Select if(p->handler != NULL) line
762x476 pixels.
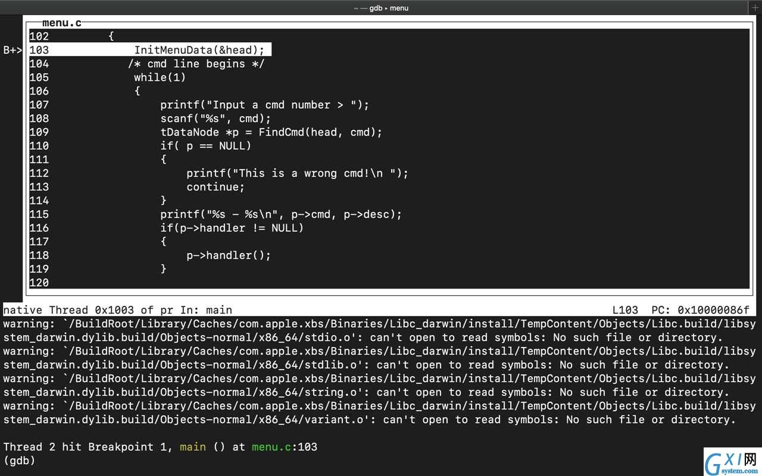232,228
